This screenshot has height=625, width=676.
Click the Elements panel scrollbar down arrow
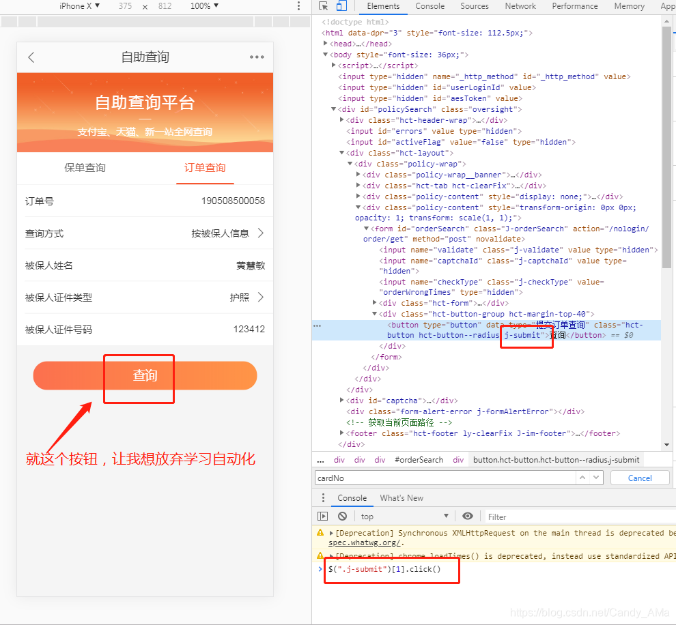tap(666, 445)
